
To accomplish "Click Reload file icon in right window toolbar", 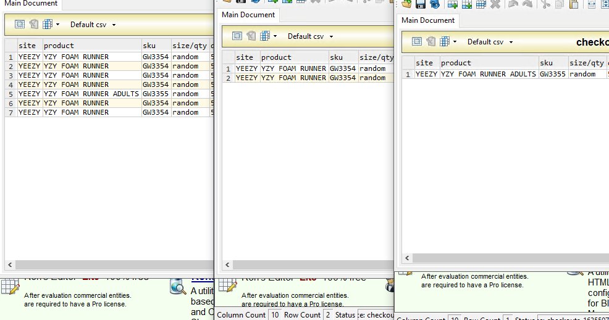I will 435,4.
